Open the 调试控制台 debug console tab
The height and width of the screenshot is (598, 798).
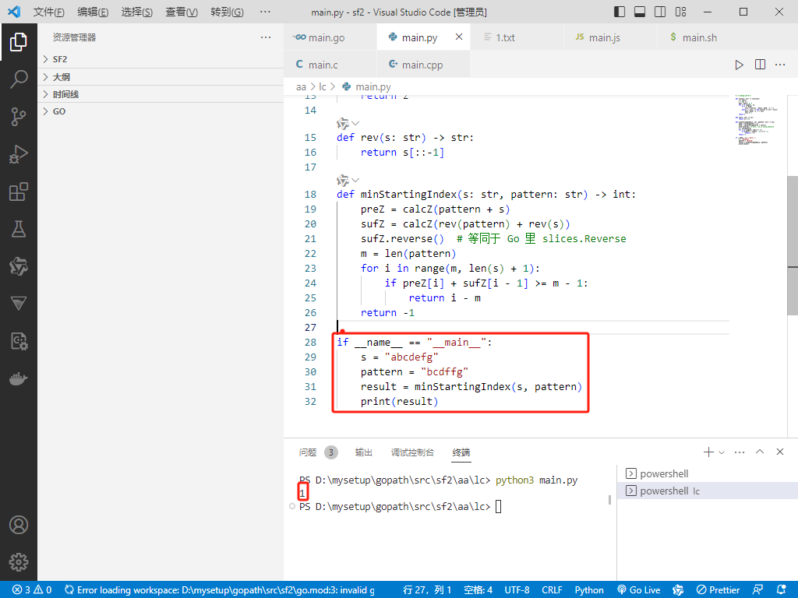pyautogui.click(x=412, y=452)
